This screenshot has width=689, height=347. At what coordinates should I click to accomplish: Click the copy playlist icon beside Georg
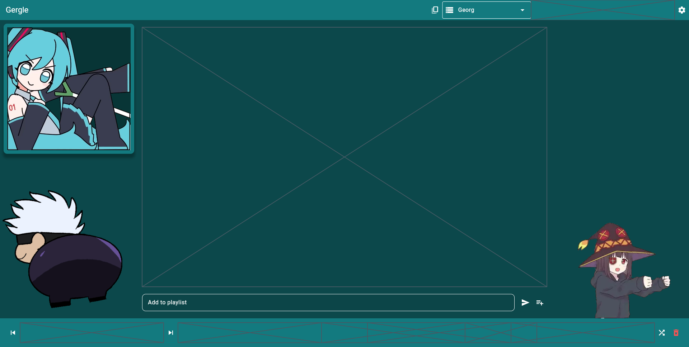(435, 10)
